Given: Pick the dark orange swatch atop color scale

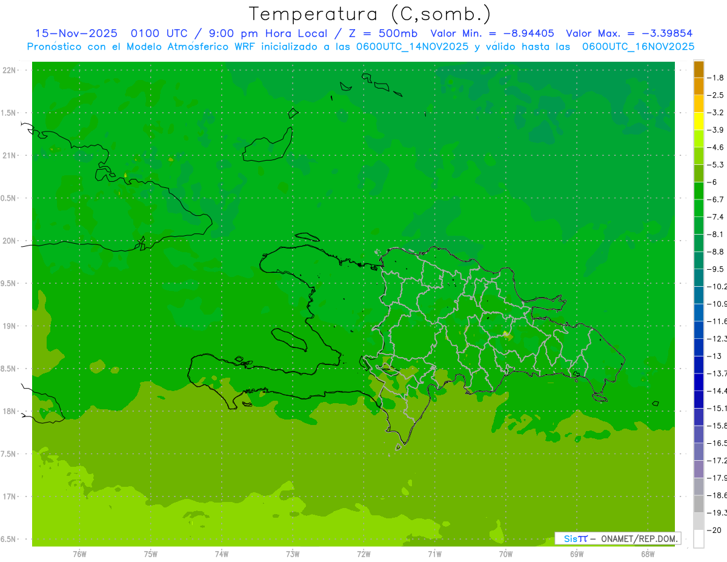Looking at the screenshot, I should 699,69.
